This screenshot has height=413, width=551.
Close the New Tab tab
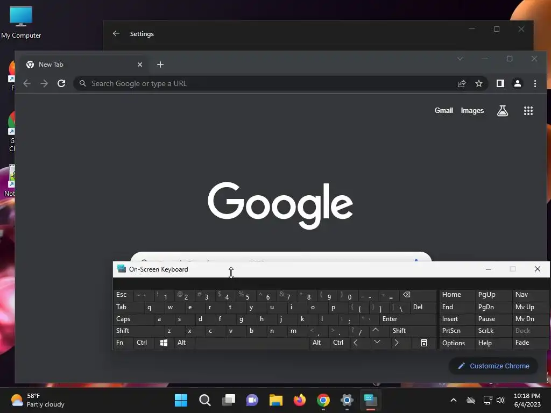[140, 65]
